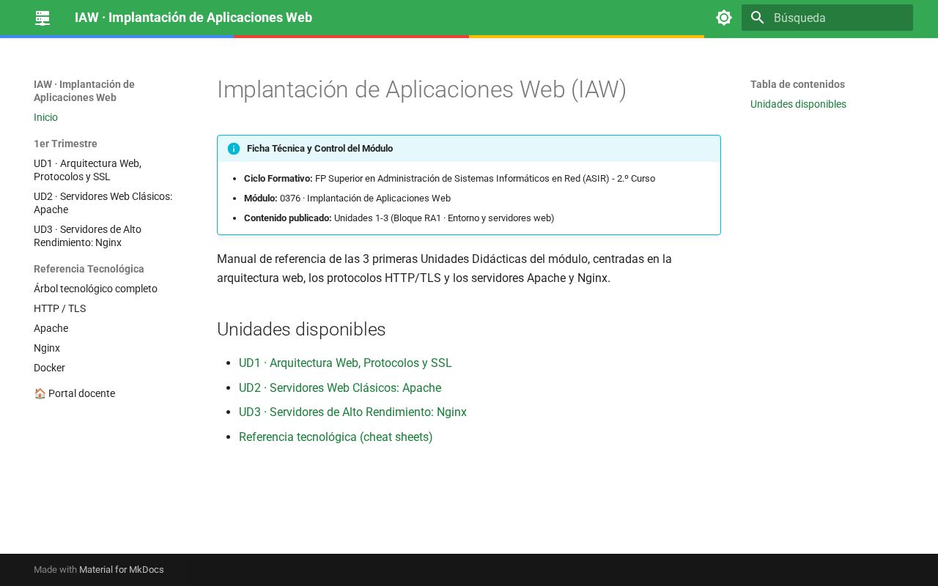Click the Tabla de contenidos heading
Viewport: 938px width, 586px height.
point(797,84)
